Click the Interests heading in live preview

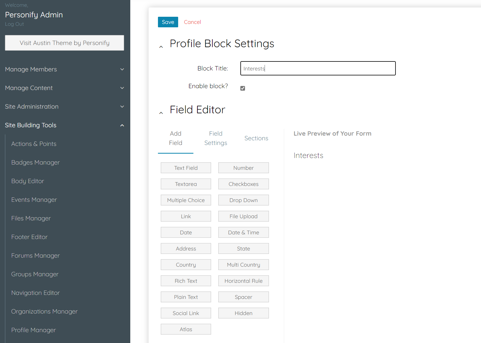308,156
